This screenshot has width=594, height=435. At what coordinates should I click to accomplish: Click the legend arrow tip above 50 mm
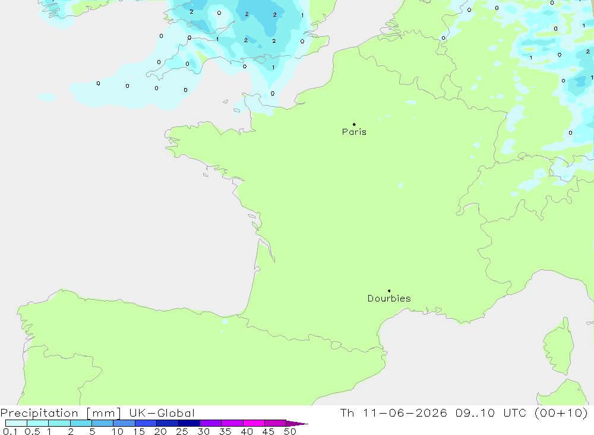(297, 424)
